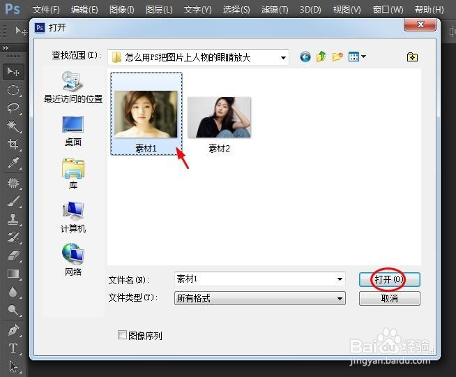Expand the collapsed toolbar double arrow
Screen dimensions: 456x377
tap(6, 47)
